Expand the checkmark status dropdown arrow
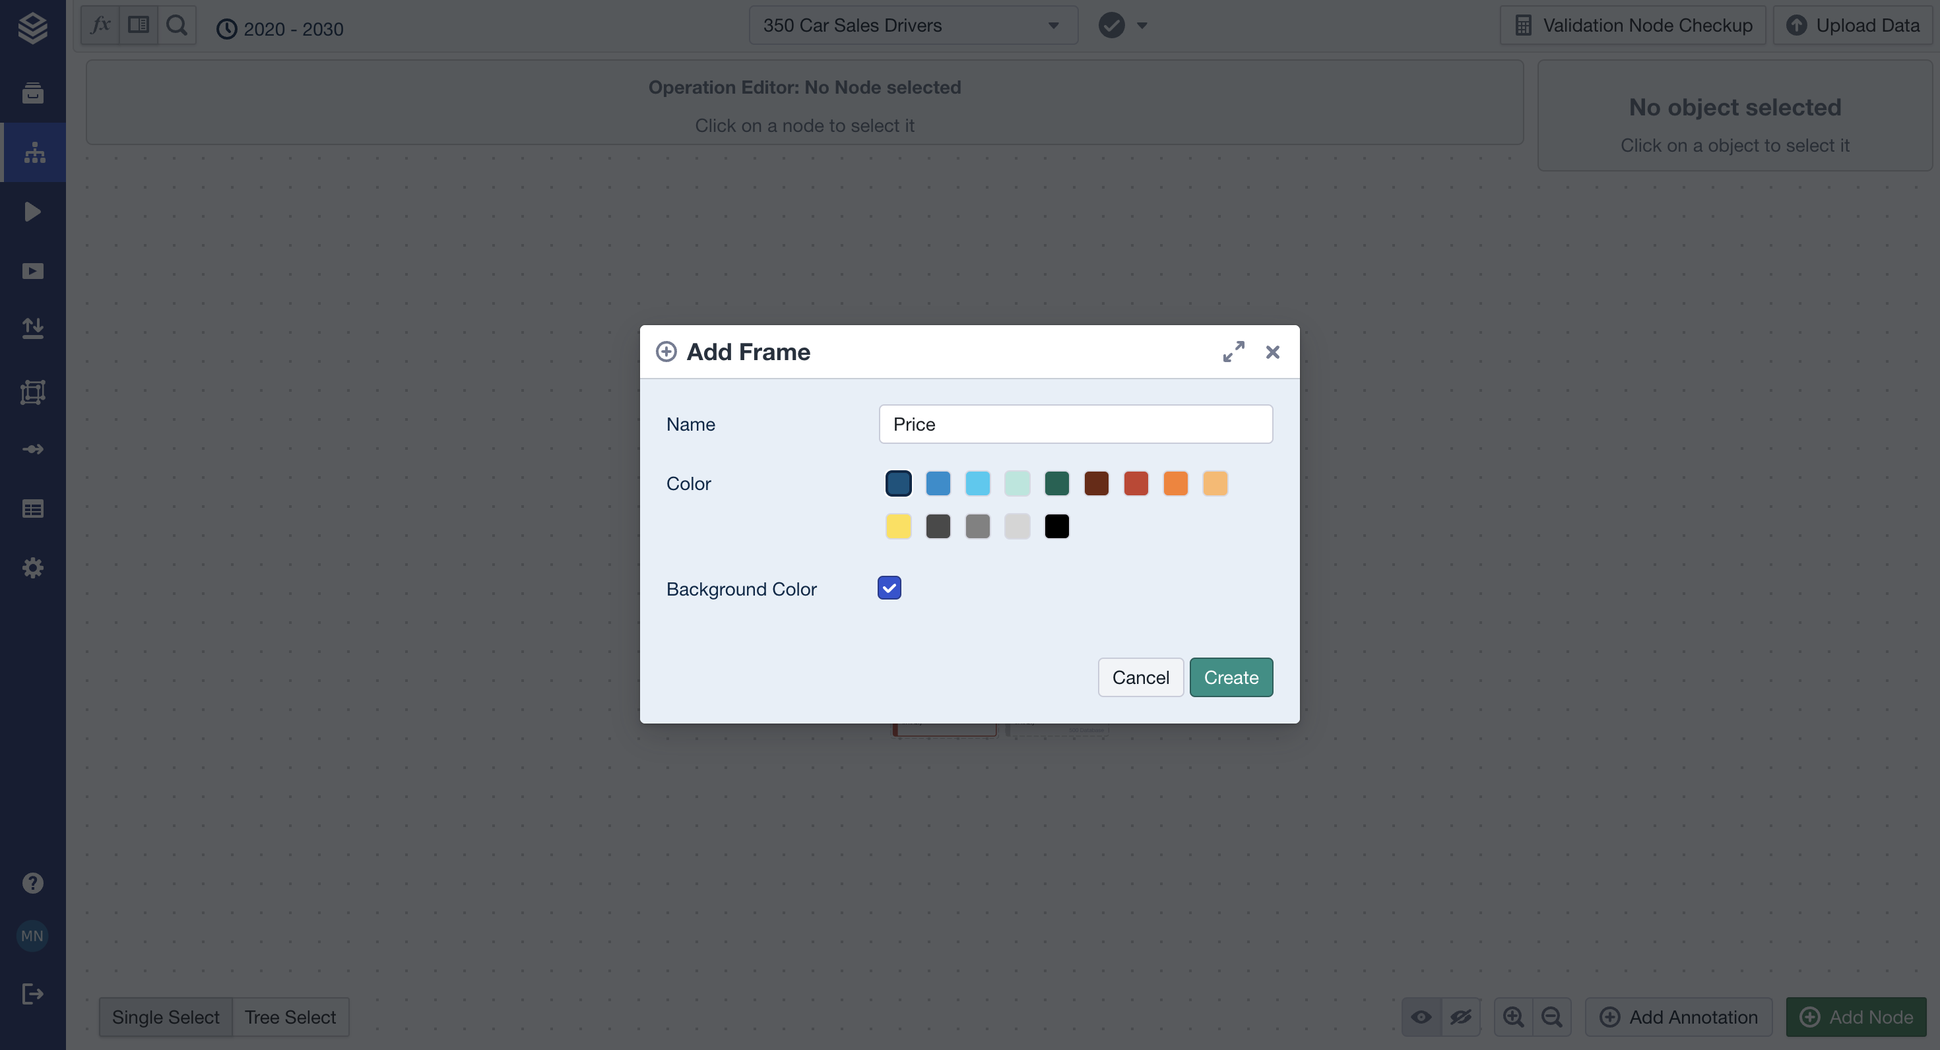Viewport: 1940px width, 1050px height. pos(1142,26)
